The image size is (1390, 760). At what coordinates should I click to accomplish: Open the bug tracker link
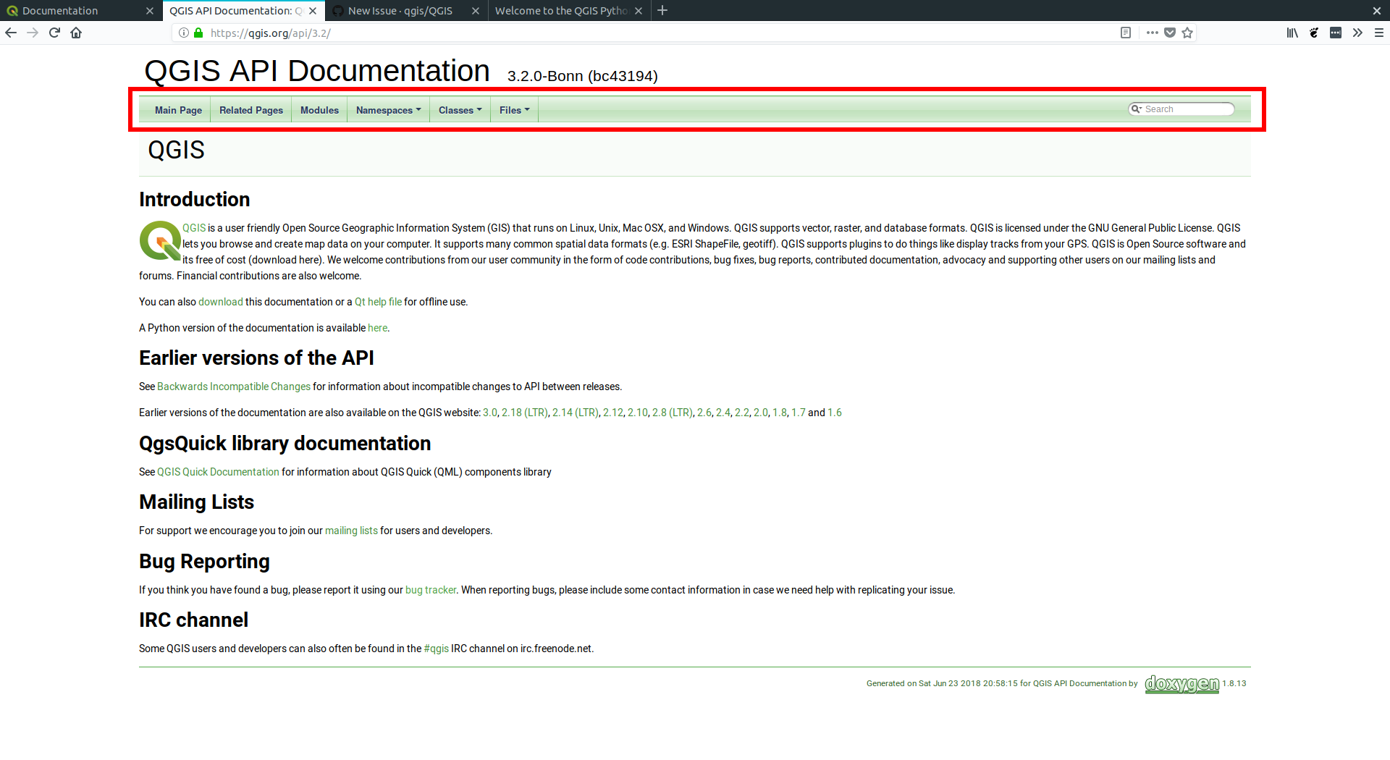coord(430,589)
